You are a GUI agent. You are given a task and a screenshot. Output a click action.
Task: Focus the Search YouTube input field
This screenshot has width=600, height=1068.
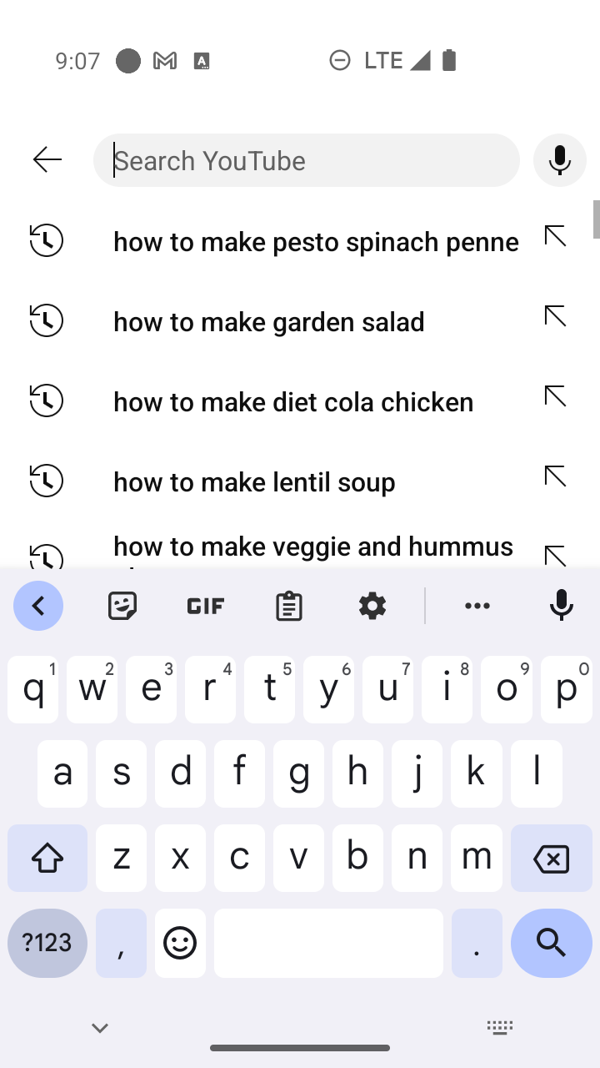tap(307, 160)
